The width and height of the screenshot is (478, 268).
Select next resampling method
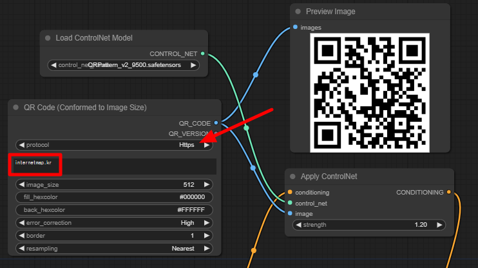207,249
